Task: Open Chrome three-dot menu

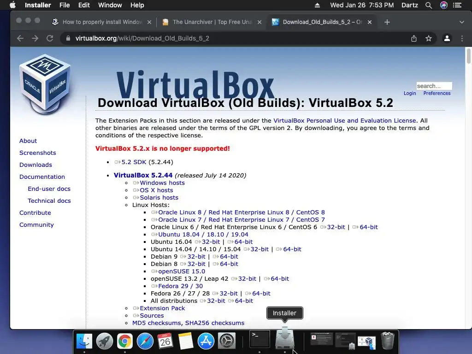Action: 462,38
